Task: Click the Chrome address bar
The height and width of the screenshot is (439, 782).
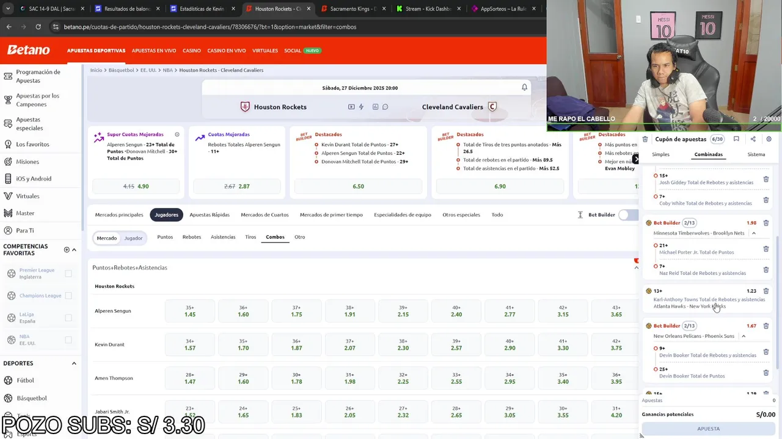Action: 293,27
